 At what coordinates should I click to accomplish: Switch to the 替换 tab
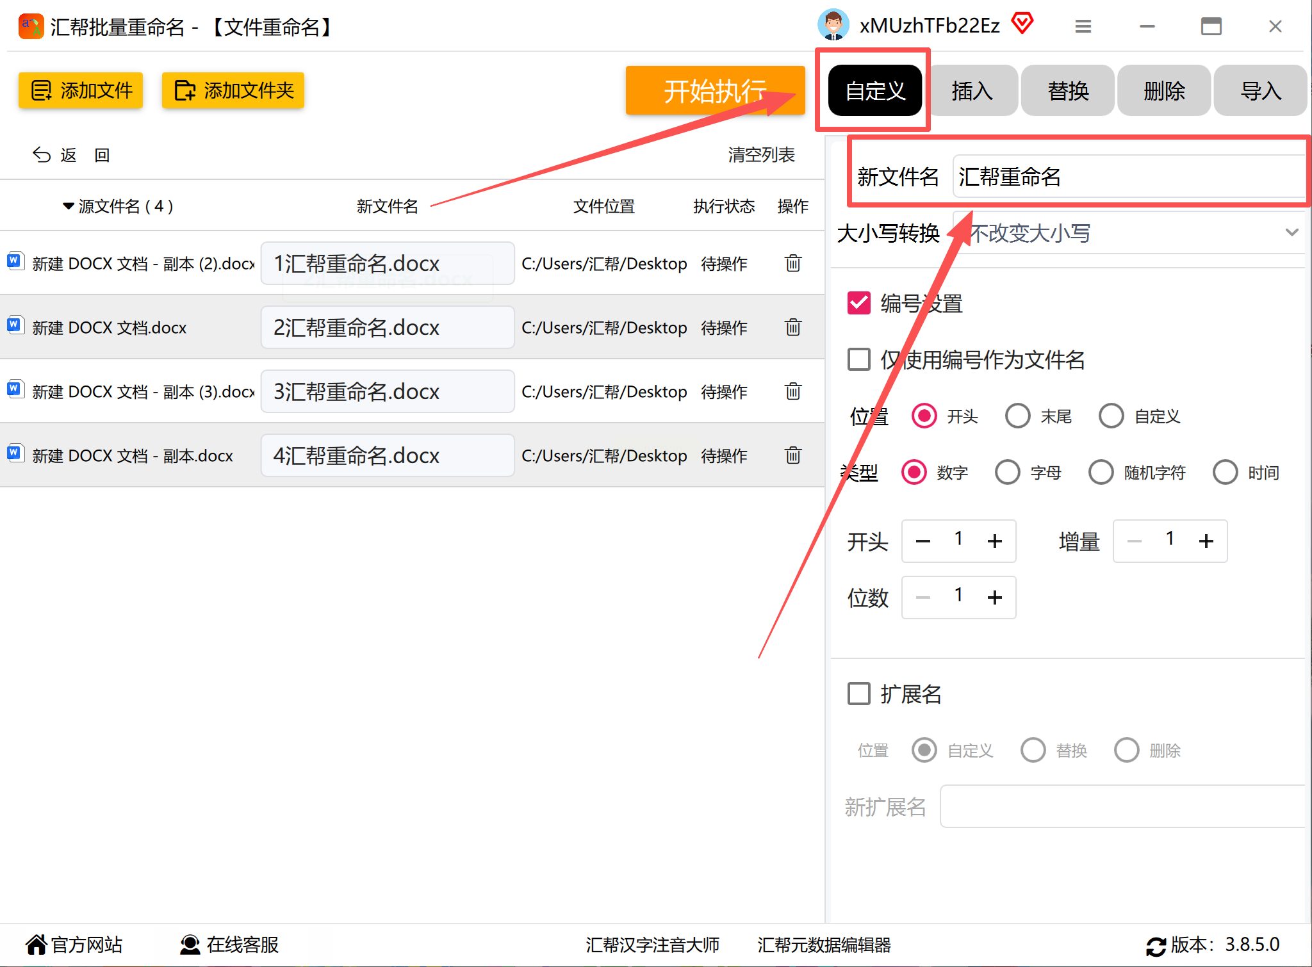pyautogui.click(x=1067, y=91)
